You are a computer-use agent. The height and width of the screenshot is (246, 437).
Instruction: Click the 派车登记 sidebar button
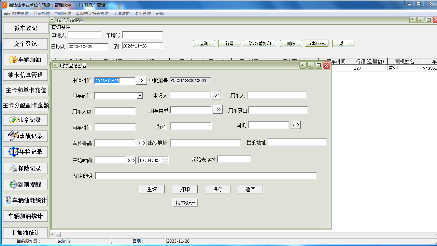26,28
